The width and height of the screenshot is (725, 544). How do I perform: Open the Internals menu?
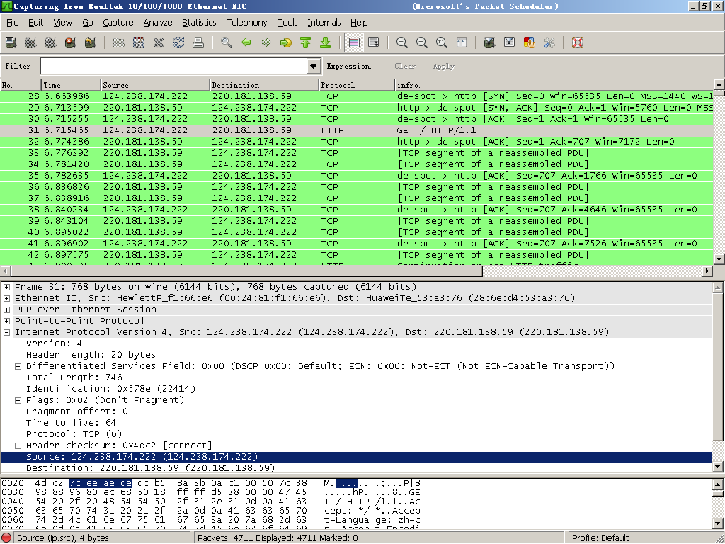pos(324,22)
